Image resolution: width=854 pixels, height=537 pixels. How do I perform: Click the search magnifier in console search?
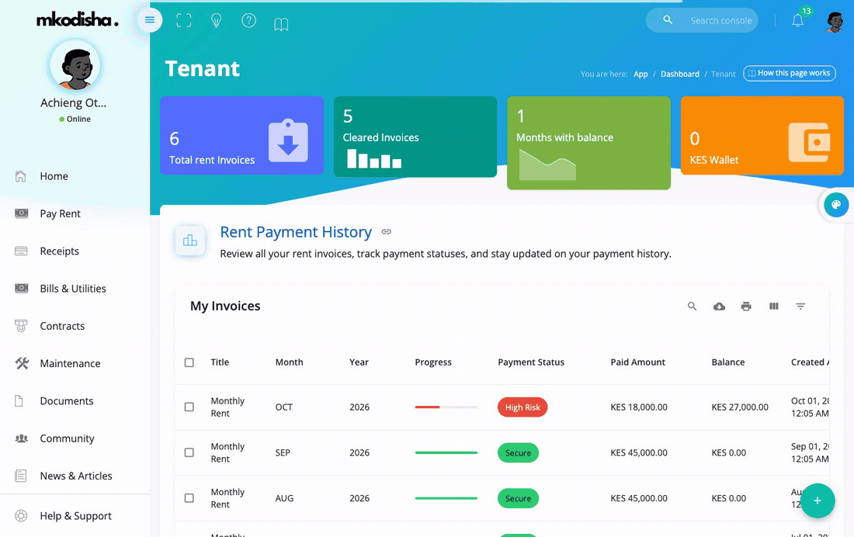tap(668, 20)
